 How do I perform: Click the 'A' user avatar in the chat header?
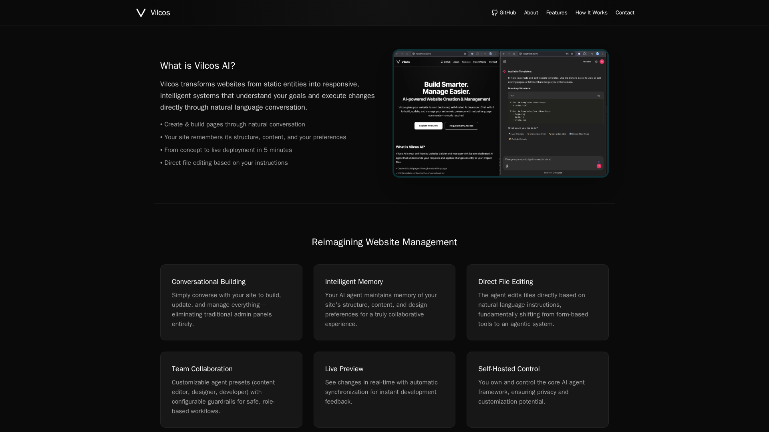point(602,62)
